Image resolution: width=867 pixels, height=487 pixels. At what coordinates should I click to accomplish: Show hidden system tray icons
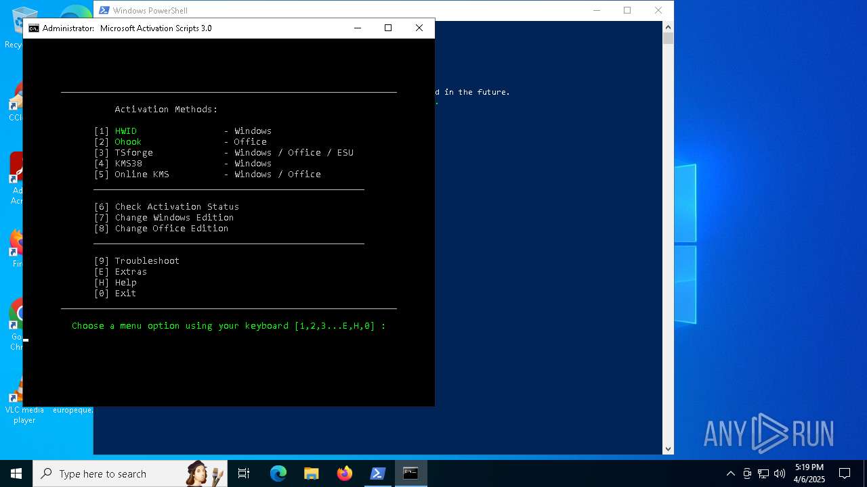(x=730, y=473)
